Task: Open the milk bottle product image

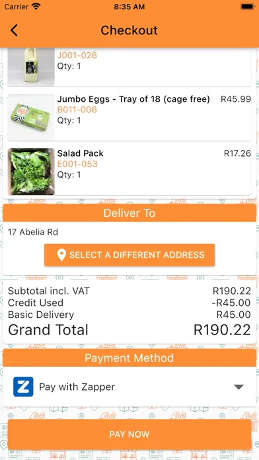Action: tap(31, 67)
